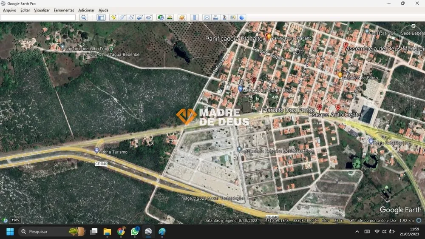Show hidden tray icons chevron
The width and height of the screenshot is (425, 239).
(x=357, y=231)
